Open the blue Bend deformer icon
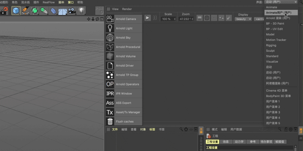The width and height of the screenshot is (303, 151). (53, 11)
